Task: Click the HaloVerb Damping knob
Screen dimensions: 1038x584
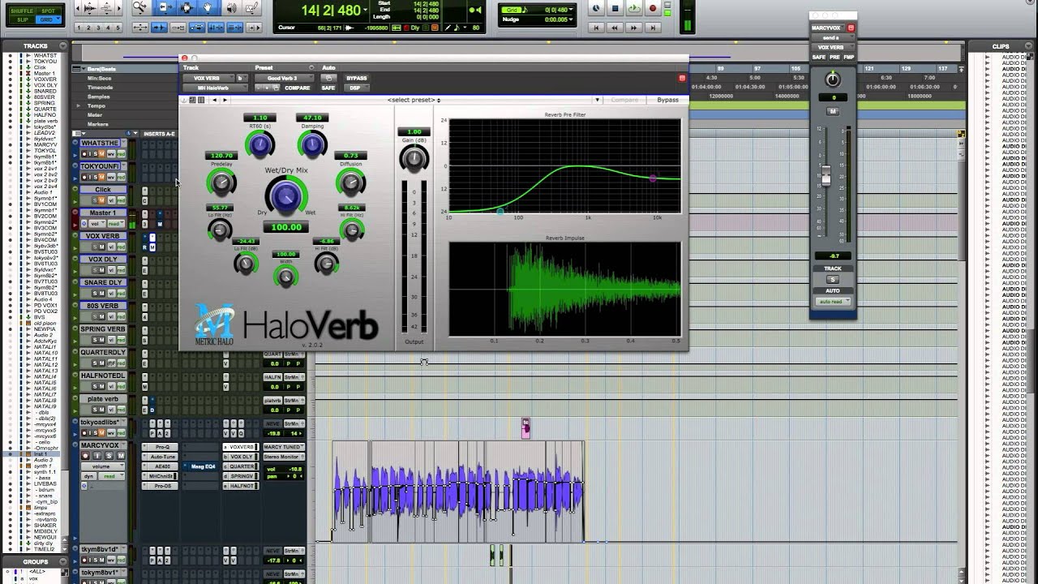Action: tap(312, 145)
